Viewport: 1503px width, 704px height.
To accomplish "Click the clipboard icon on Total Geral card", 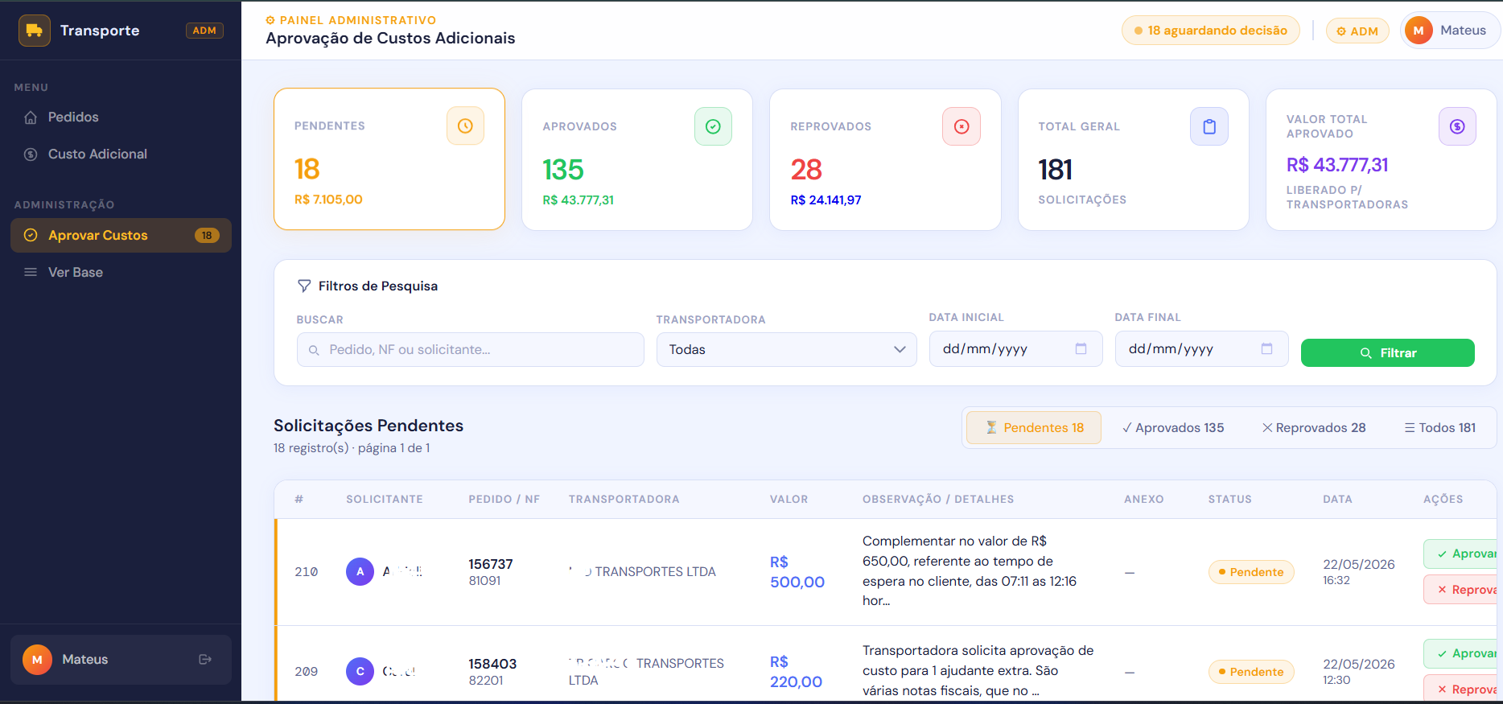I will pyautogui.click(x=1209, y=126).
